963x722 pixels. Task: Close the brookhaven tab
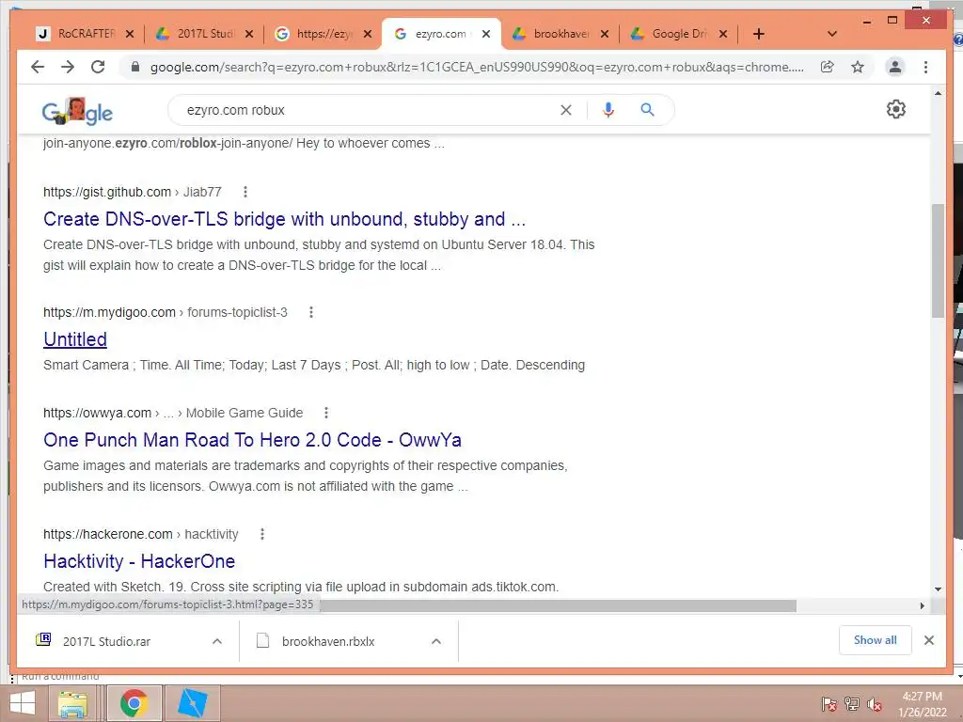click(x=605, y=35)
